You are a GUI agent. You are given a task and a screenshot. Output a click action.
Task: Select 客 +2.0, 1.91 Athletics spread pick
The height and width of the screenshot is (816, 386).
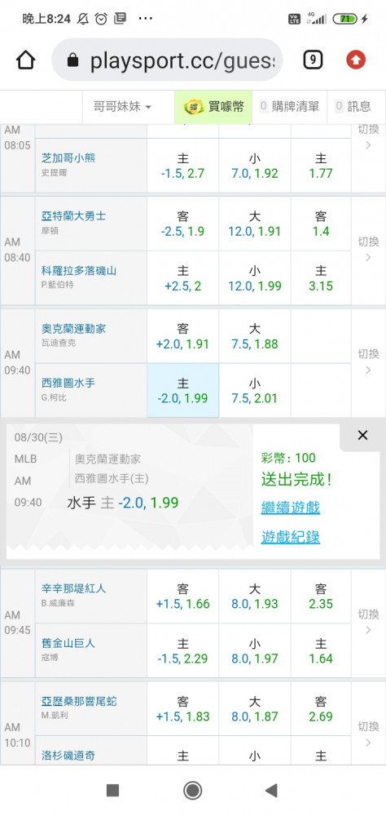coord(183,336)
